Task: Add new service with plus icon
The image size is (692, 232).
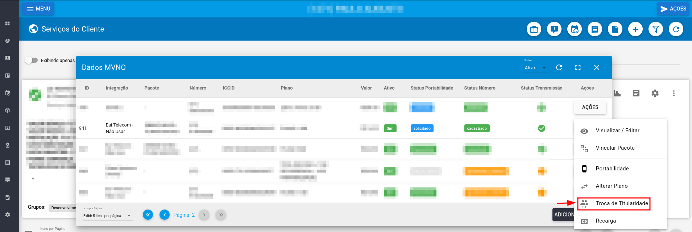Action: 635,29
